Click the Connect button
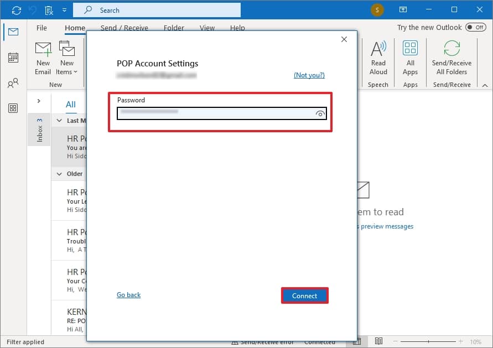 point(305,296)
